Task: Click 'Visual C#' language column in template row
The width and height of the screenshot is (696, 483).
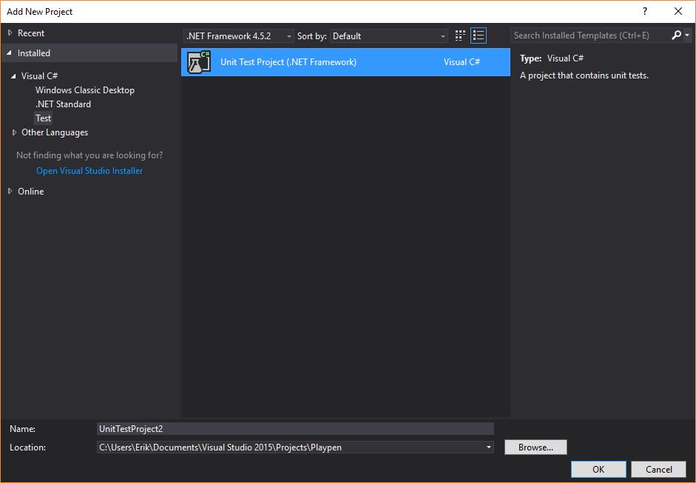Action: pyautogui.click(x=462, y=61)
